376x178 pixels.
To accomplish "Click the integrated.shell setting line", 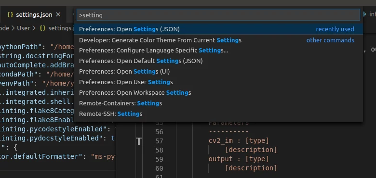I will (37, 102).
